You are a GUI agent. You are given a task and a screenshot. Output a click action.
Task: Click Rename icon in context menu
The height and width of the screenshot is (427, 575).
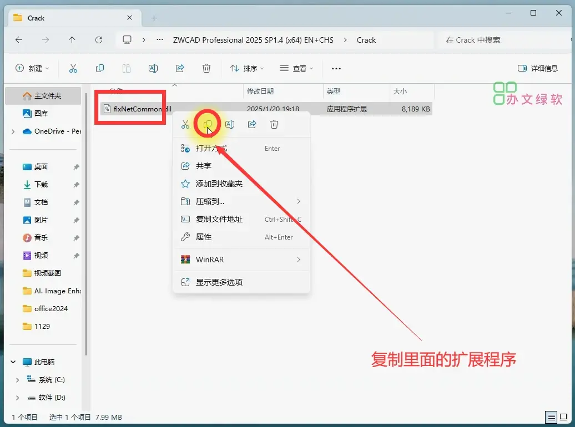[230, 124]
